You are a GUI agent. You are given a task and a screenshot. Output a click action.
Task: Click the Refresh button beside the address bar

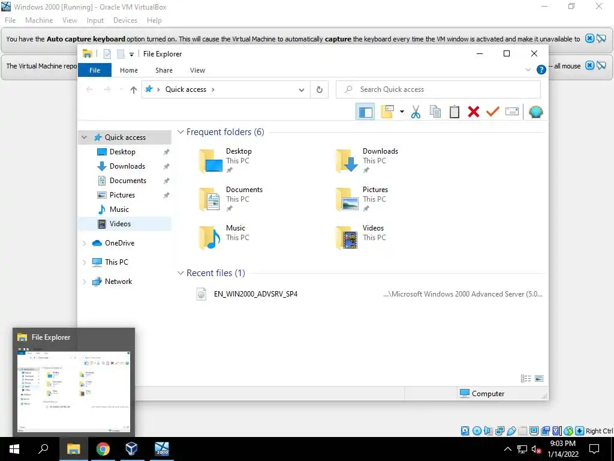[320, 90]
